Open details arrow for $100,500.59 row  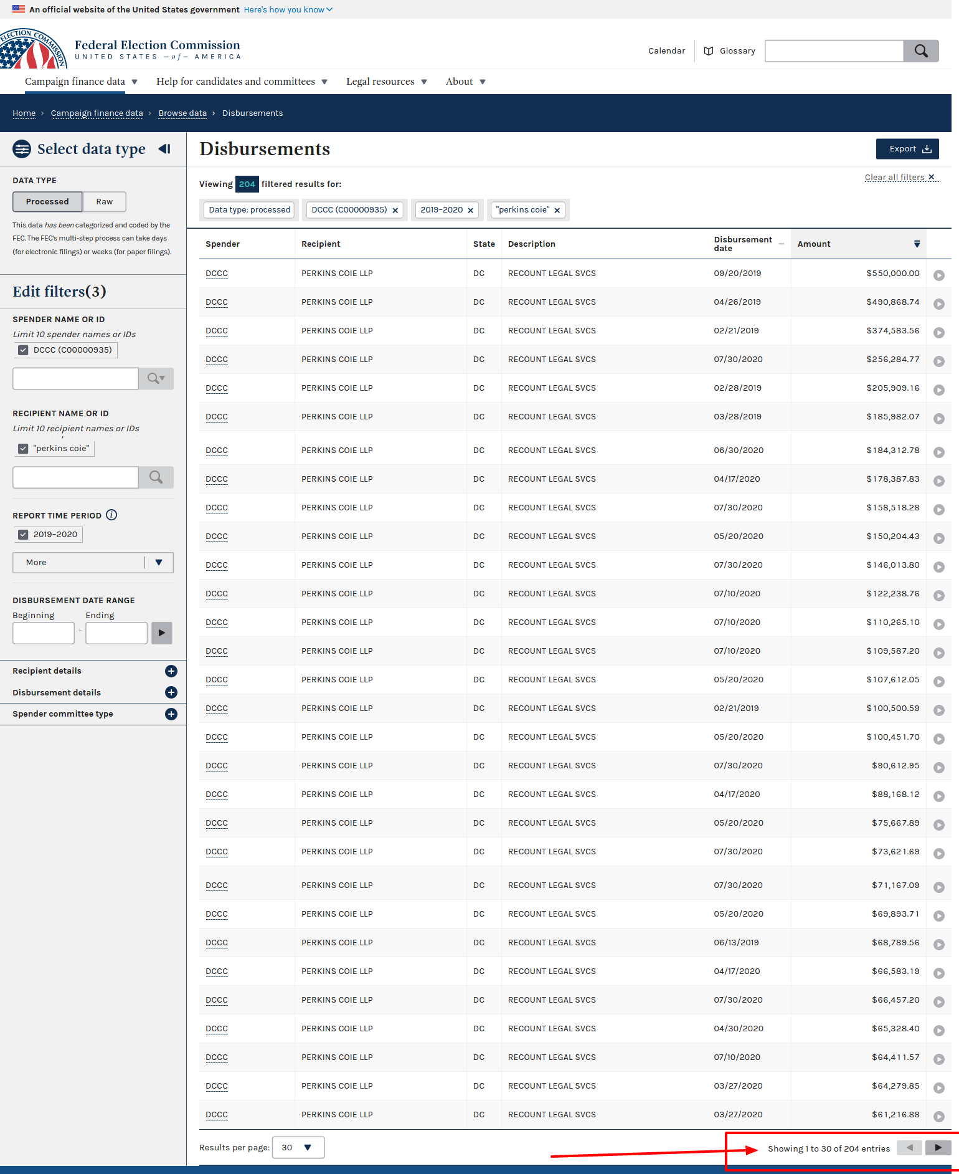click(939, 710)
